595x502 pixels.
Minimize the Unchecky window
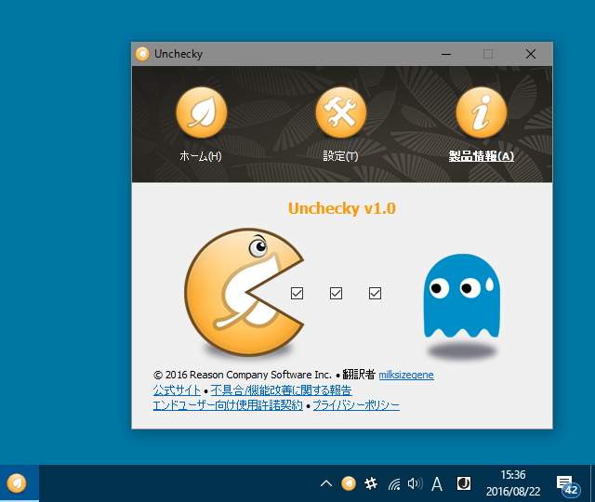click(x=446, y=54)
